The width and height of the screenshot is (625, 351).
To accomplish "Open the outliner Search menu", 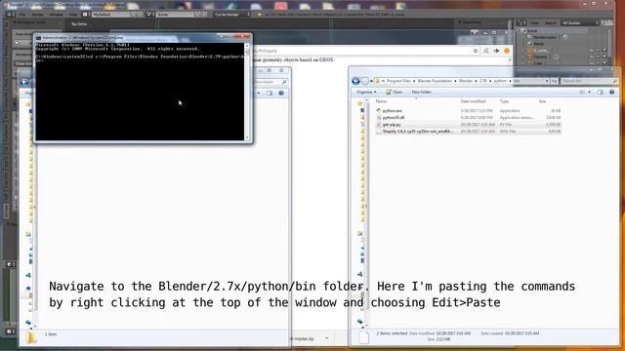I will [551, 23].
